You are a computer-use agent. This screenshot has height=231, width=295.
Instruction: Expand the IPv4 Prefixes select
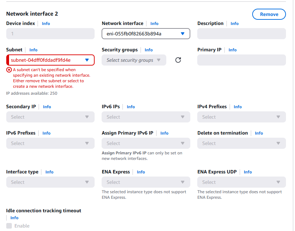click(241, 117)
